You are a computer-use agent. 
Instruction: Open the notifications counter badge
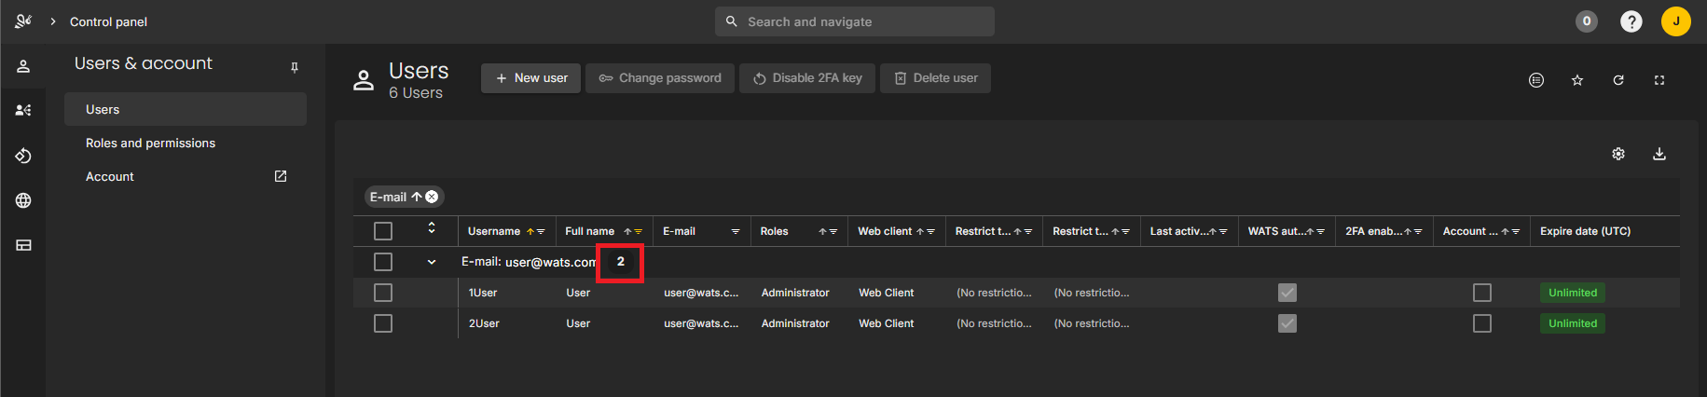pos(1586,21)
